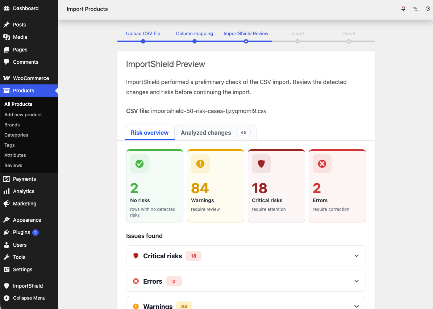
Task: Click the Pages document icon
Action: [7, 50]
